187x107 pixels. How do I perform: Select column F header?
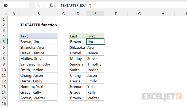pyautogui.click(x=116, y=14)
